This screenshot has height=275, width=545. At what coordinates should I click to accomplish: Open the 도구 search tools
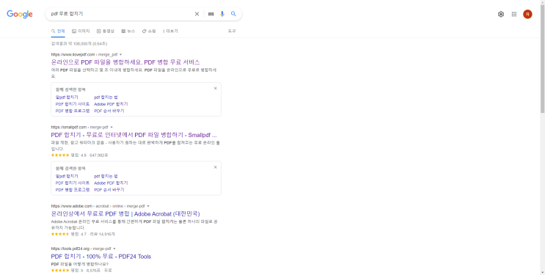(232, 31)
